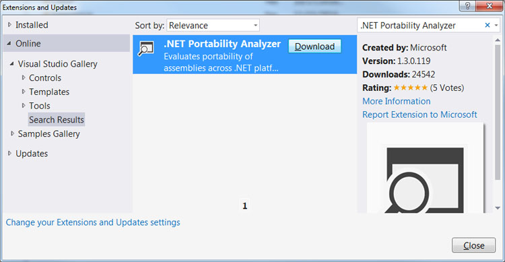
Task: Select the Controls tree label
Action: [x=45, y=77]
